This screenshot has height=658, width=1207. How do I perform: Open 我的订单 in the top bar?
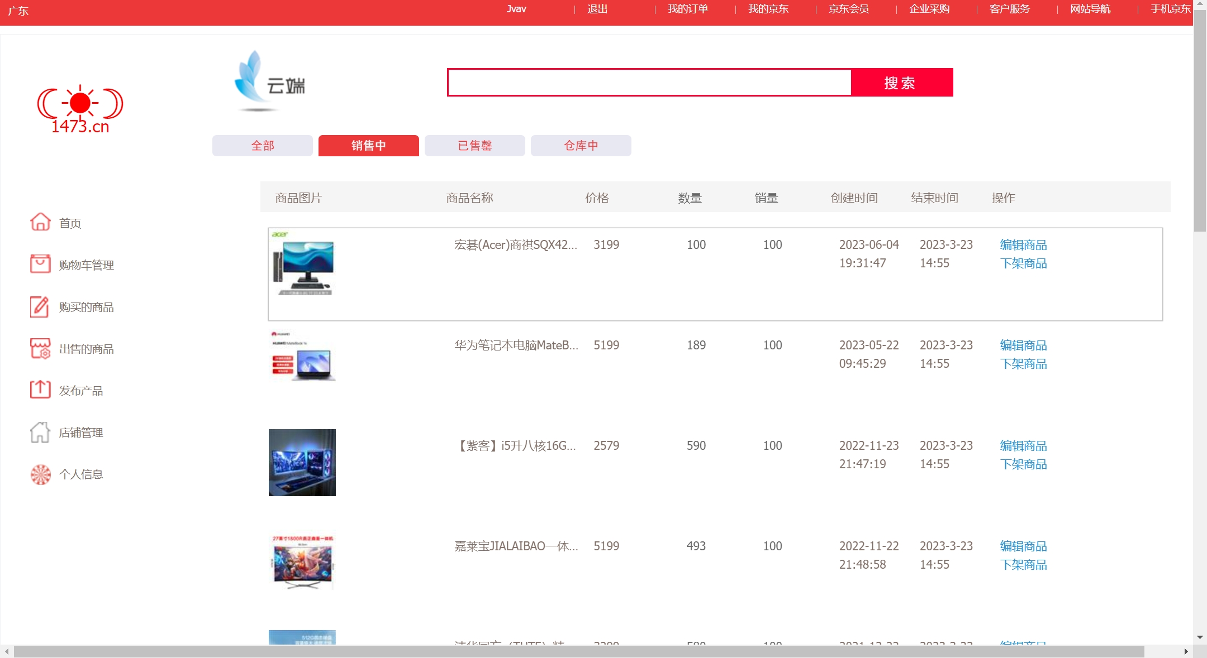pos(688,9)
